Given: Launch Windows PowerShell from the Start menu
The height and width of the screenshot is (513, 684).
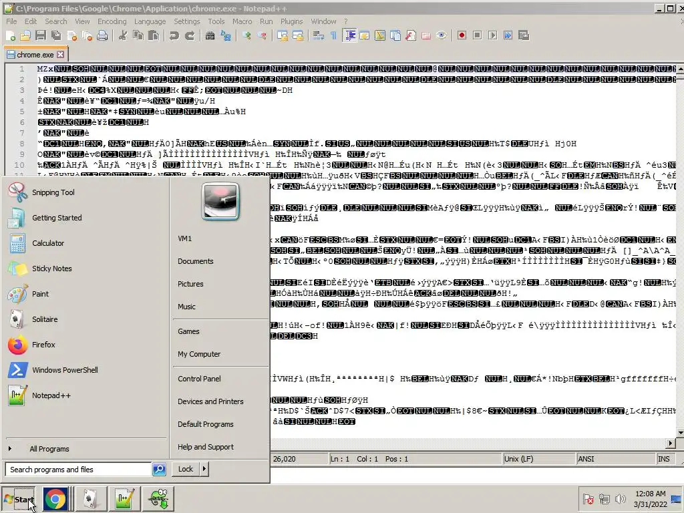Looking at the screenshot, I should click(65, 370).
